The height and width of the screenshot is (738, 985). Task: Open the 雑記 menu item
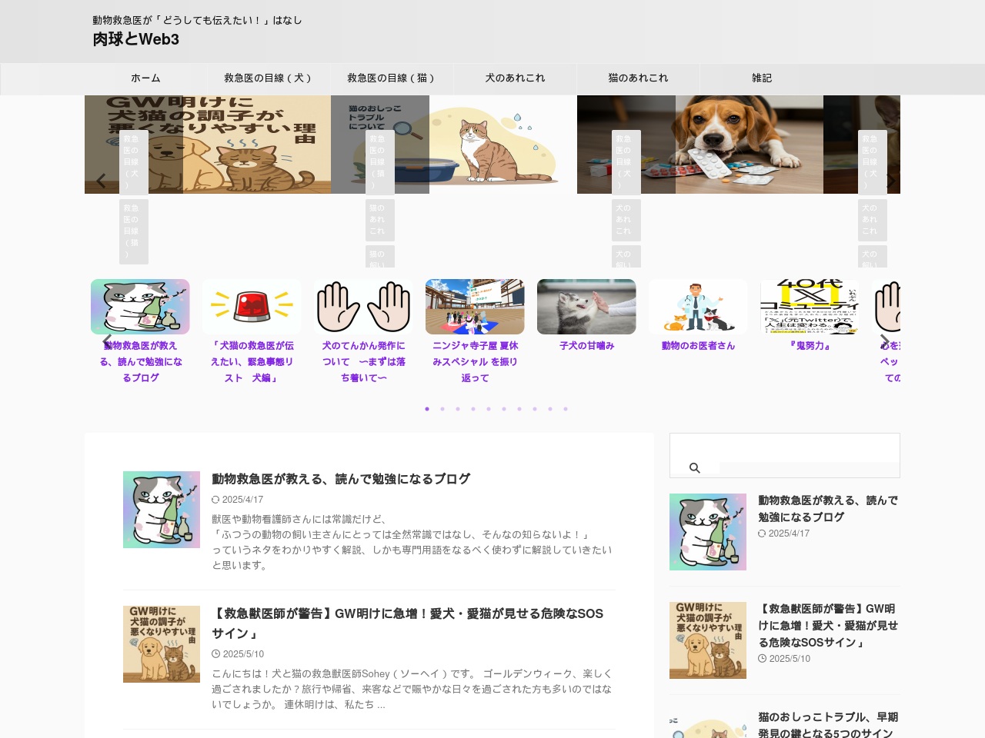click(x=761, y=78)
